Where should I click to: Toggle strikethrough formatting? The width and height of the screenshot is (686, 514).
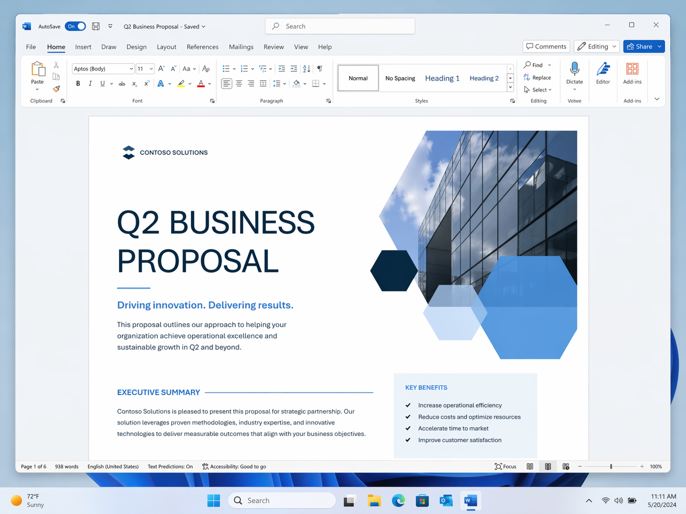(122, 84)
